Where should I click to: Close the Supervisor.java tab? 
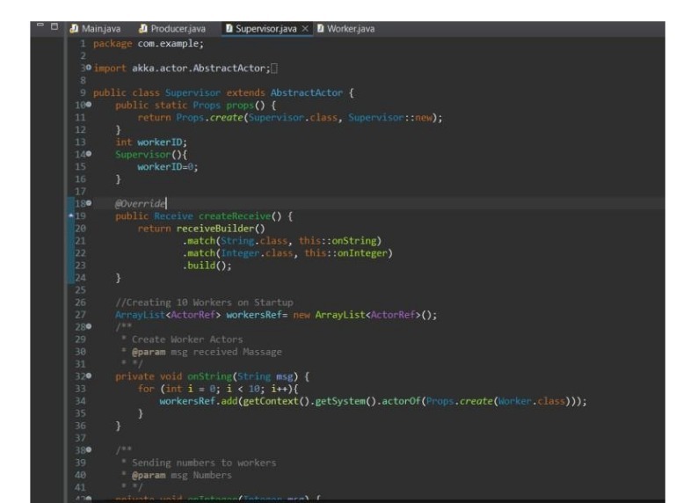pyautogui.click(x=305, y=29)
